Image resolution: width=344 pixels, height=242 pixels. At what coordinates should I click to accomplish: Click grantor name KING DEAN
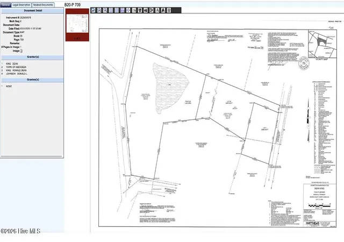pos(12,63)
